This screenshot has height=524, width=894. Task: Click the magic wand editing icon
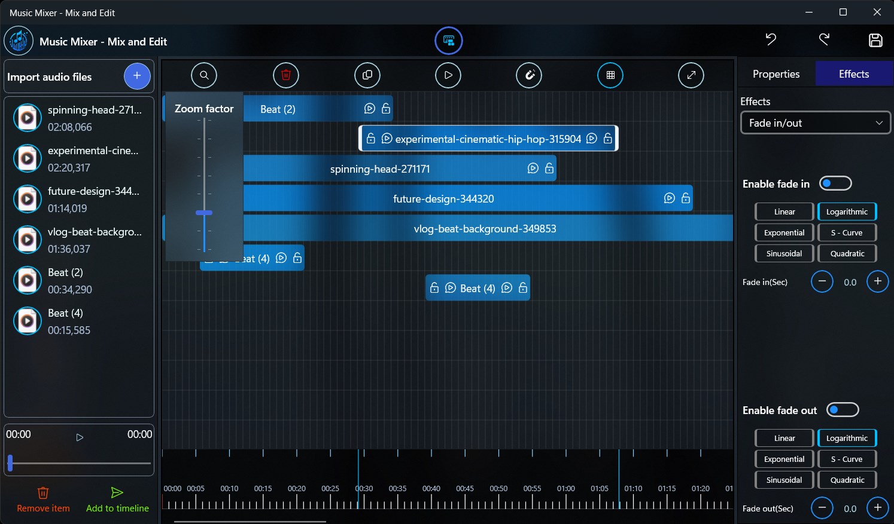[529, 75]
